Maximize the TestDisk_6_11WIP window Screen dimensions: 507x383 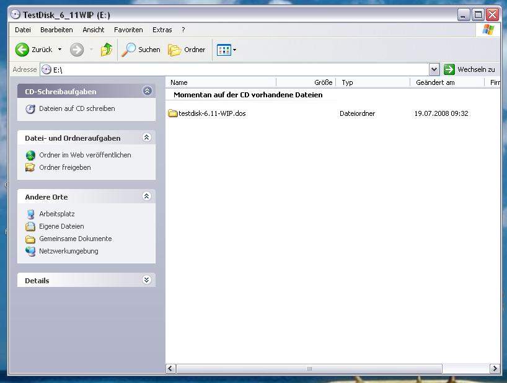[x=478, y=15]
